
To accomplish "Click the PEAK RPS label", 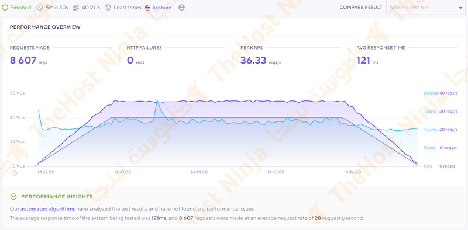I will [x=252, y=48].
